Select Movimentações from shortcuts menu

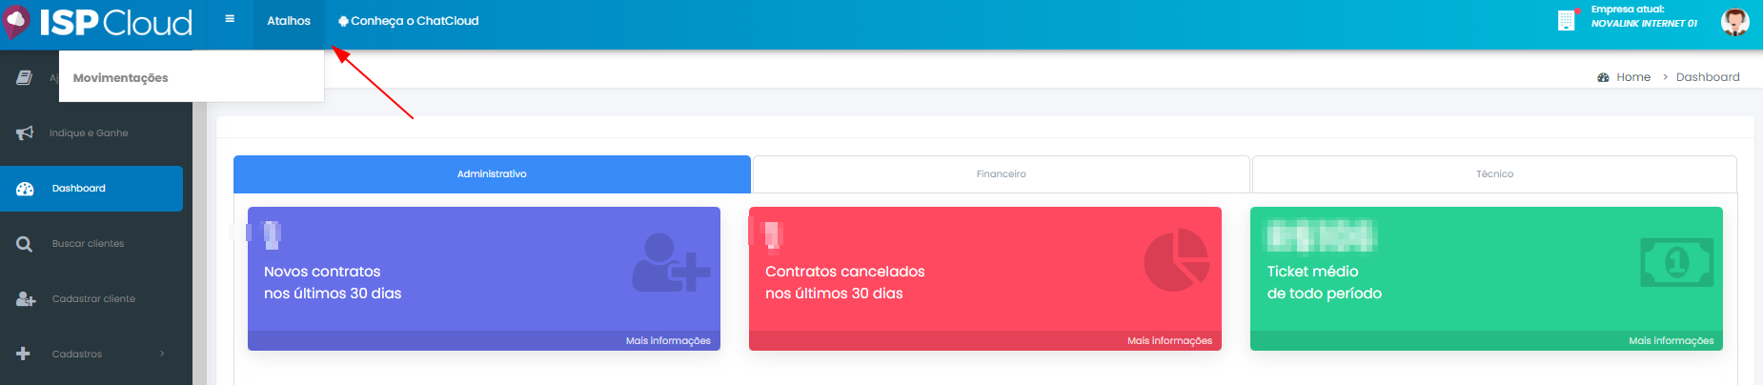pos(121,78)
